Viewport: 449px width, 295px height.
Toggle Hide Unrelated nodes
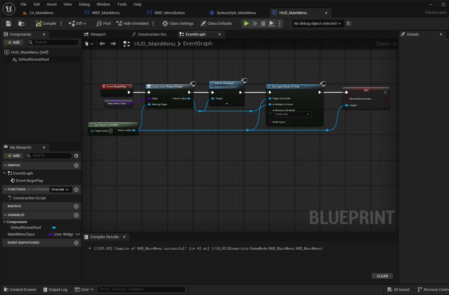(132, 24)
